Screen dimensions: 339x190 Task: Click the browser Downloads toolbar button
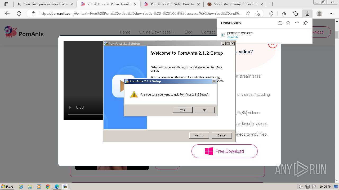click(x=307, y=13)
